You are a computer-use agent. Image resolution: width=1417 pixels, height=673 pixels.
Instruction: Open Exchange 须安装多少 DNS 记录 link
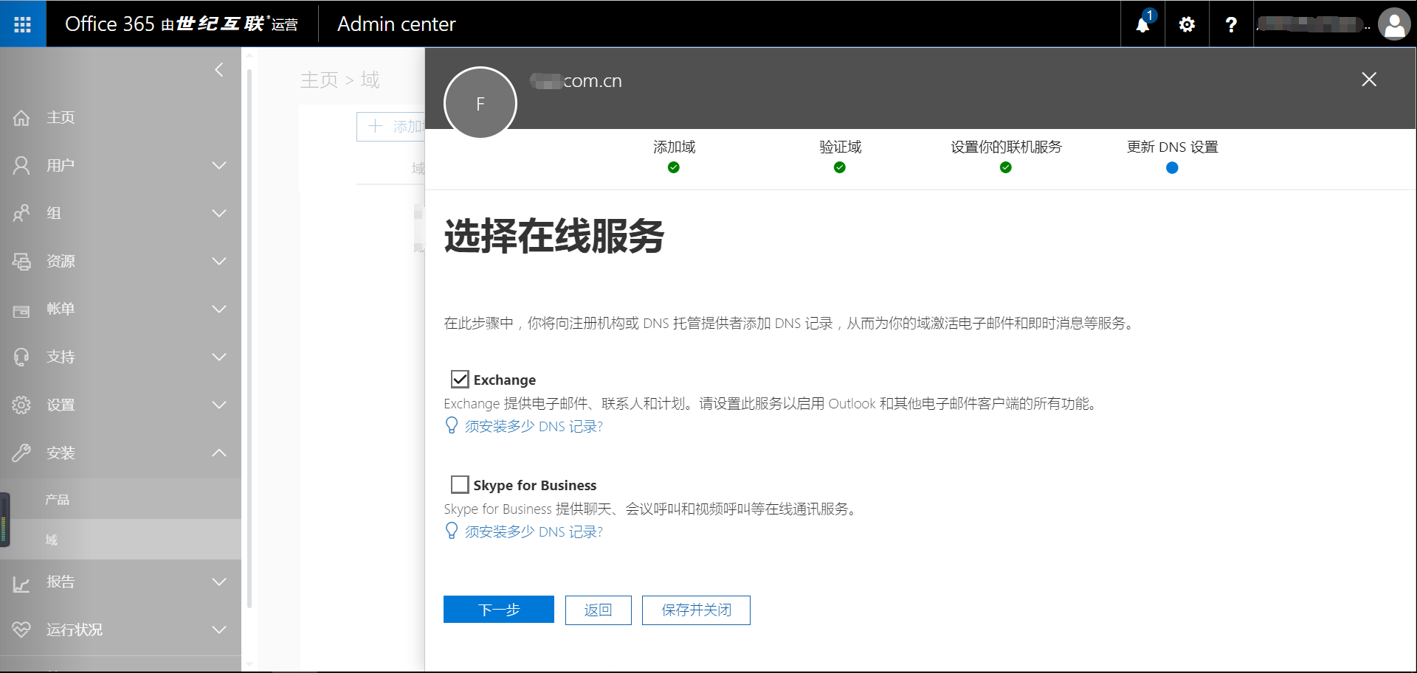534,427
